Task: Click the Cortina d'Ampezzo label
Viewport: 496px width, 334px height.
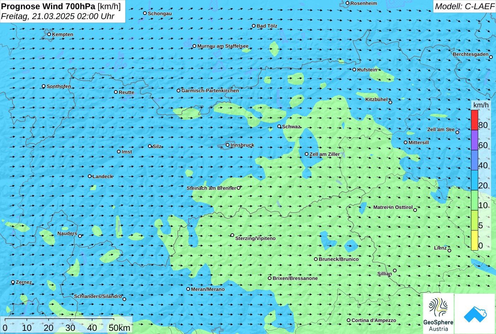Action: click(374, 320)
